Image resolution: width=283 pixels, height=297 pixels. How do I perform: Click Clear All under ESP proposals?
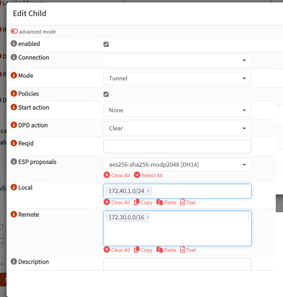pyautogui.click(x=117, y=175)
